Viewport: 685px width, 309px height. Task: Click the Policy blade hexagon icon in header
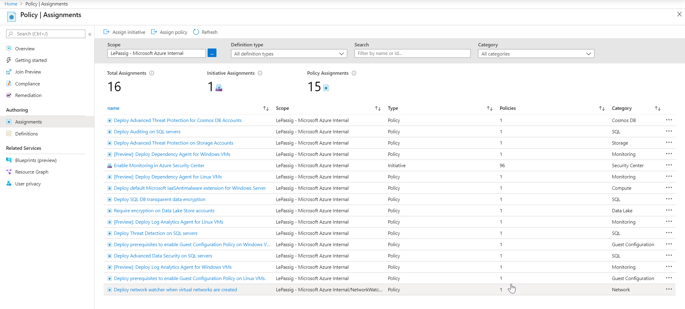click(12, 17)
